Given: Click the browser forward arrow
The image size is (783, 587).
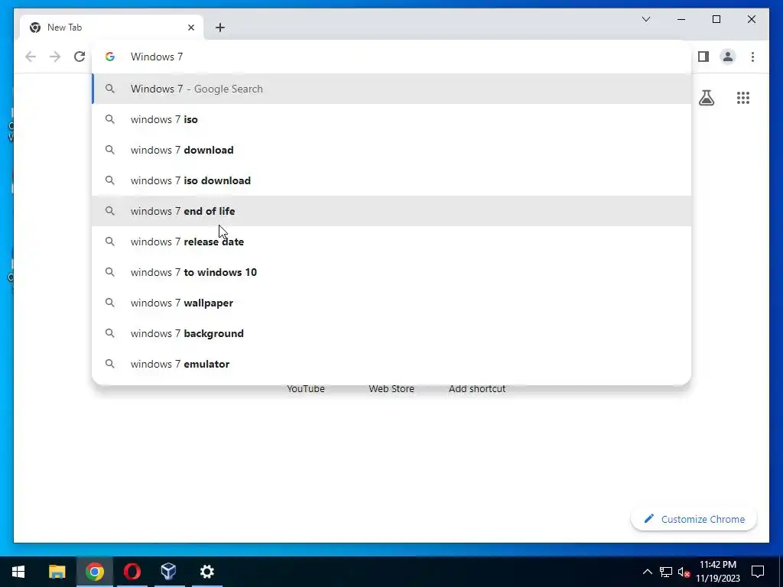Looking at the screenshot, I should 55,57.
